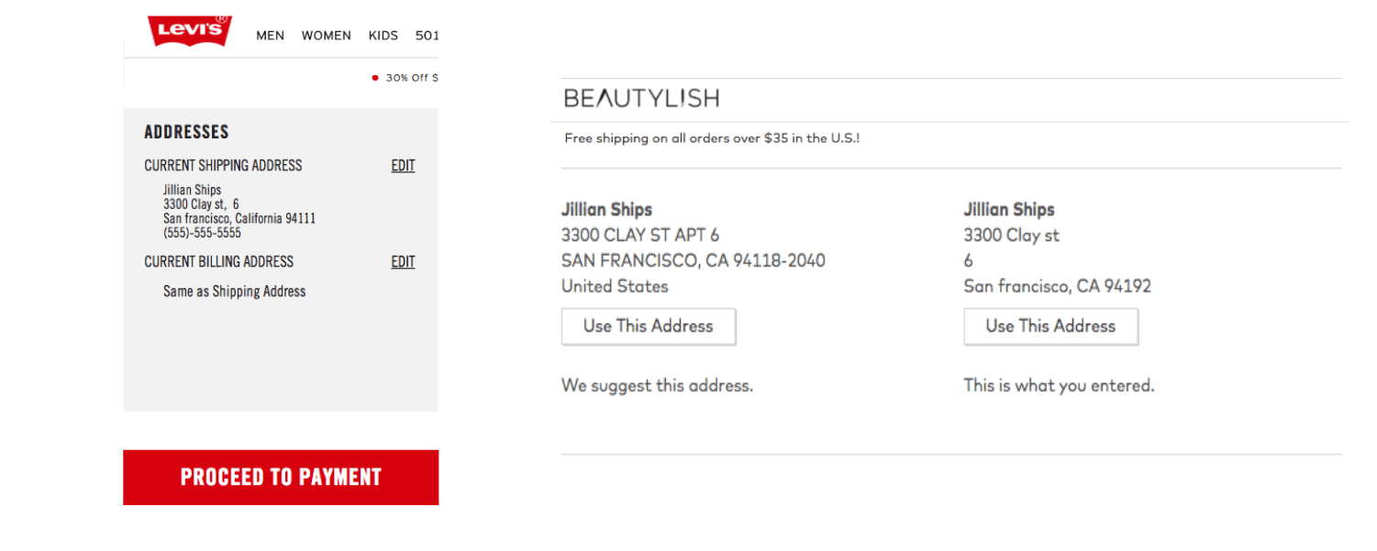Use the entered 94192 address
The height and width of the screenshot is (551, 1377).
1050,326
